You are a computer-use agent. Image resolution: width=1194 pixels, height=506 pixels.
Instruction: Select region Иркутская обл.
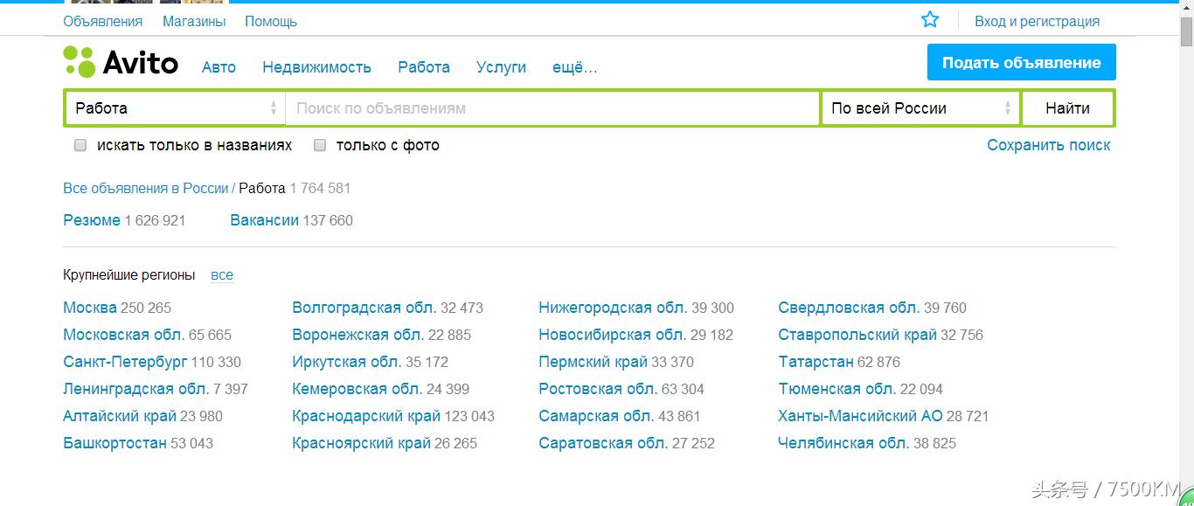point(347,362)
